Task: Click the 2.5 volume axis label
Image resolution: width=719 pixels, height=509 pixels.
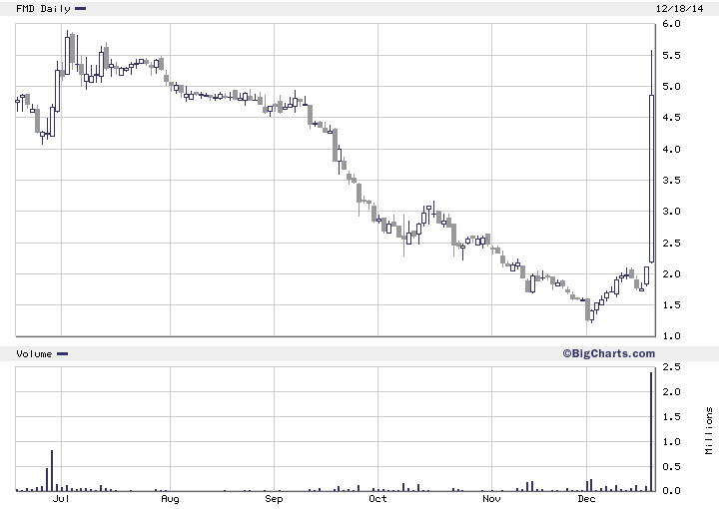Action: 671,367
